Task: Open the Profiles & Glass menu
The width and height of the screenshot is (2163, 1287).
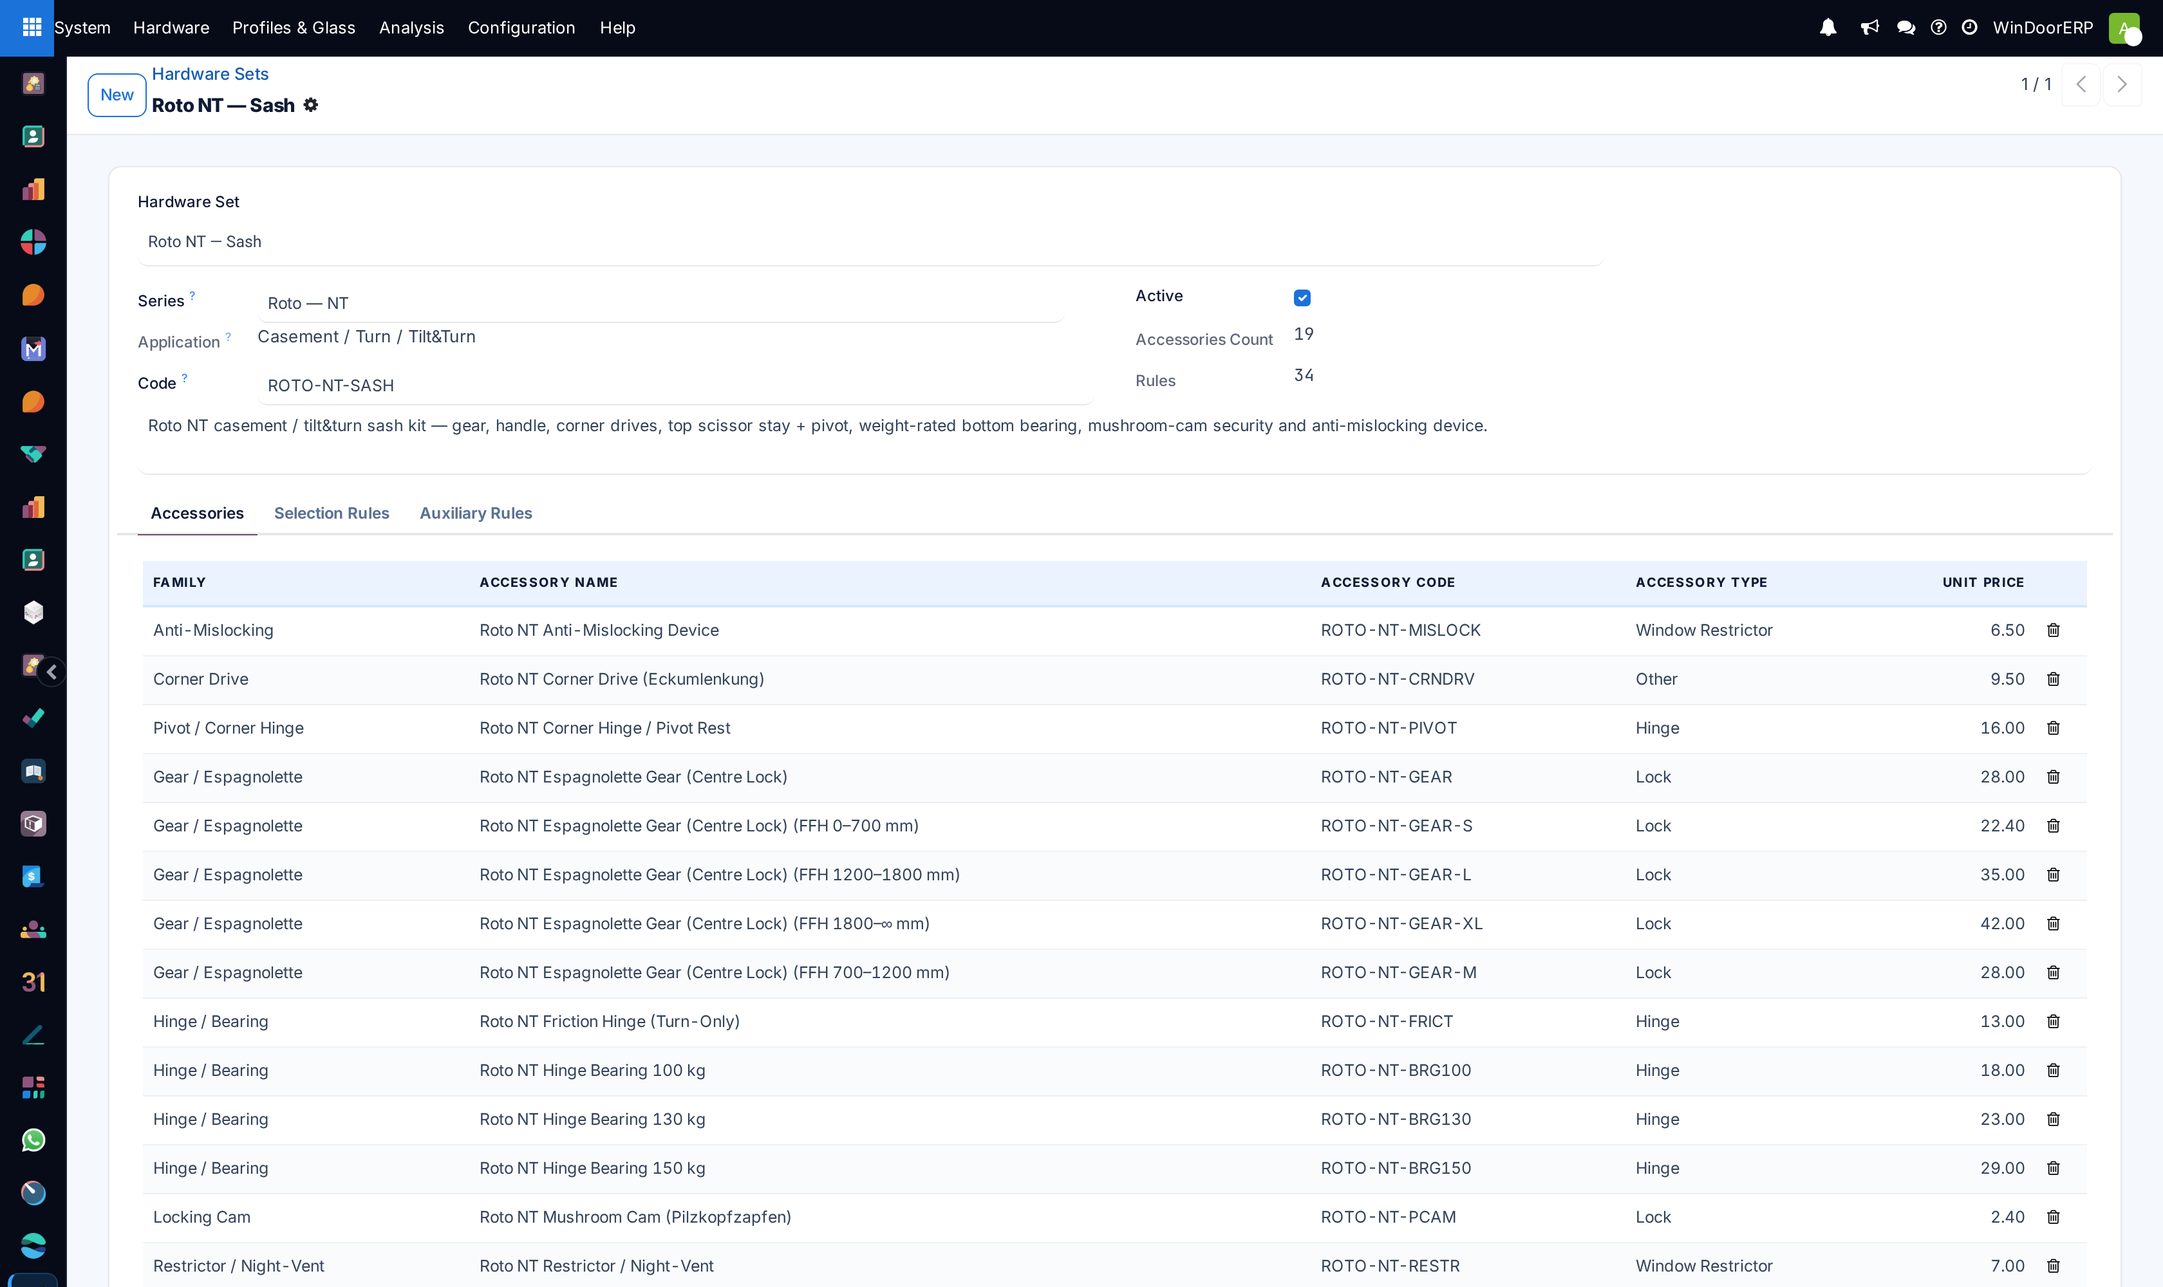Action: pos(294,28)
